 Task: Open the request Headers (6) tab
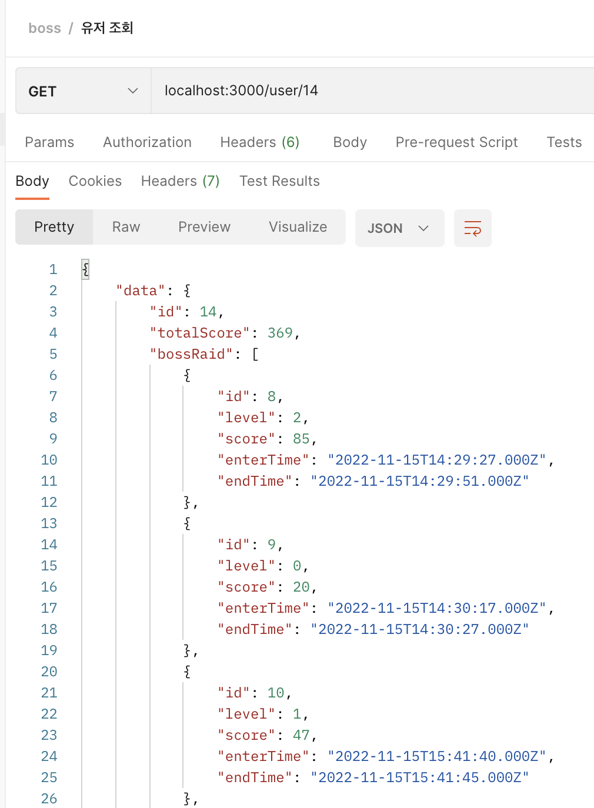[x=259, y=142]
